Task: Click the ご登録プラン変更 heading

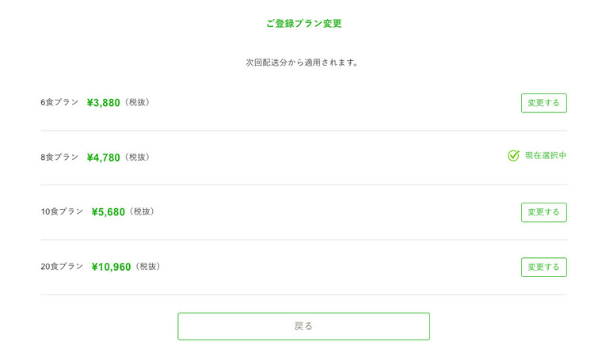Action: pos(303,24)
